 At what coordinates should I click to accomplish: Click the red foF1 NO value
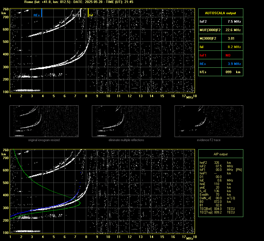pyautogui.click(x=228, y=55)
